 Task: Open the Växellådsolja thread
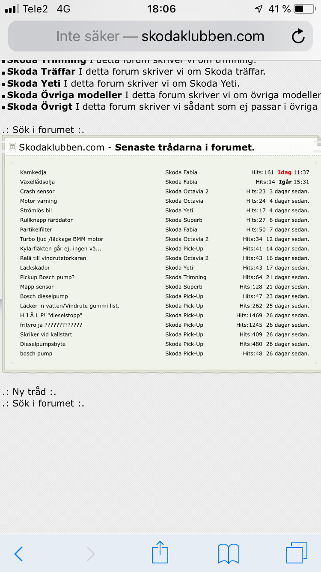click(37, 182)
